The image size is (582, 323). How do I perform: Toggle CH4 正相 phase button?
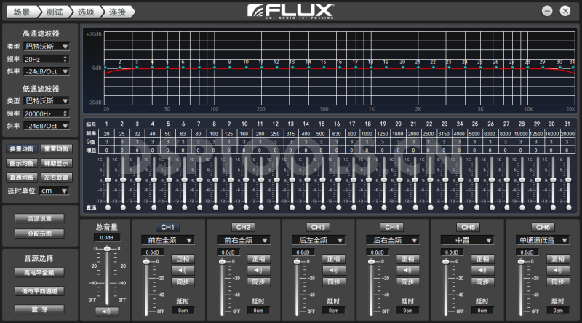point(407,259)
